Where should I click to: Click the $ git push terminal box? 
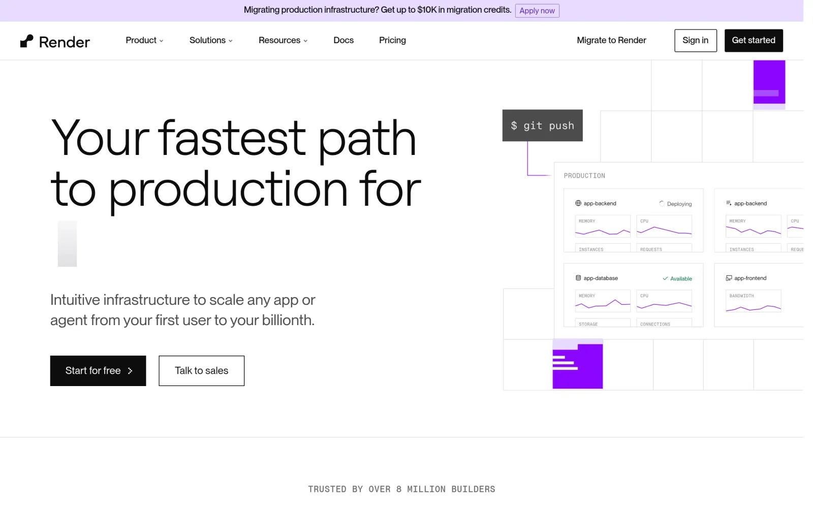(x=542, y=125)
